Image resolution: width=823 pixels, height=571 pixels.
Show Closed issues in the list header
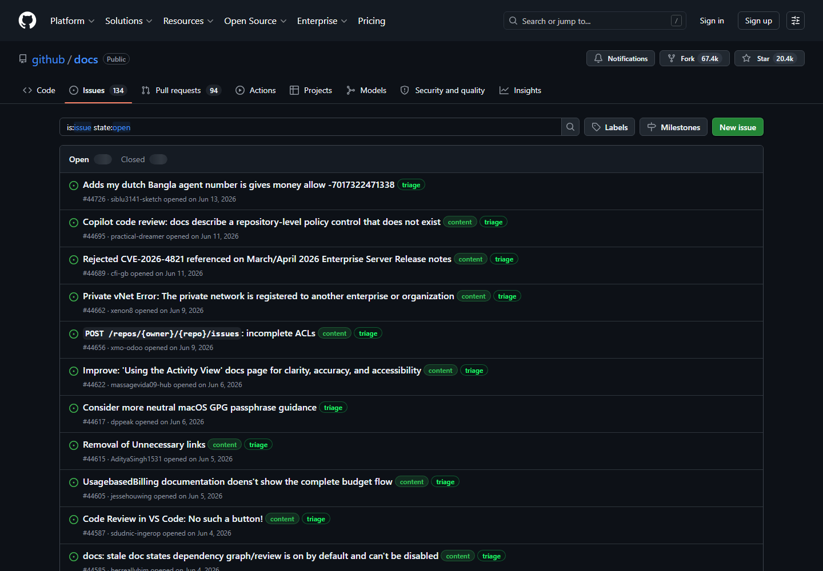coord(144,159)
